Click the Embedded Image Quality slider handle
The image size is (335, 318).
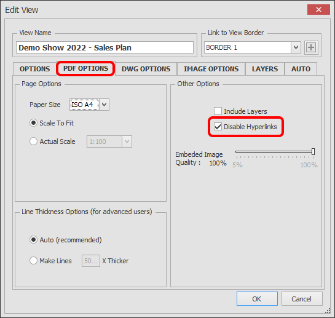click(313, 152)
